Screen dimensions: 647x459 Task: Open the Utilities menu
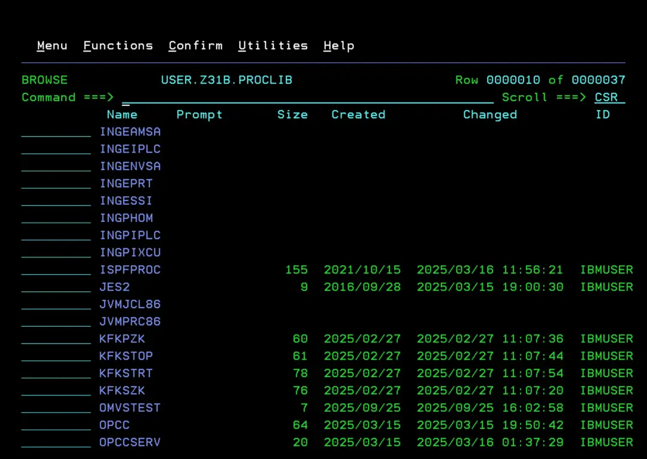tap(273, 45)
